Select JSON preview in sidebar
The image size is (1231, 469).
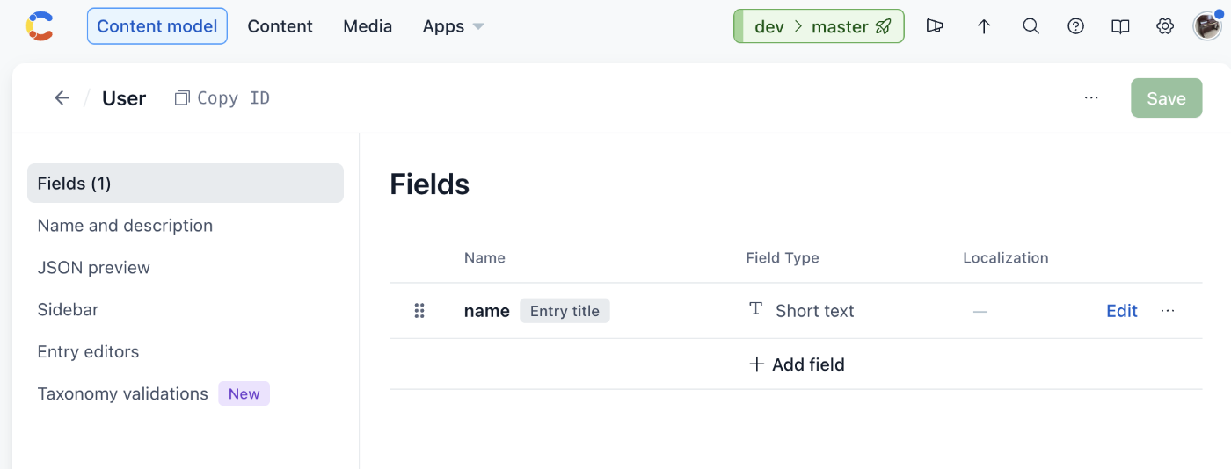point(93,268)
